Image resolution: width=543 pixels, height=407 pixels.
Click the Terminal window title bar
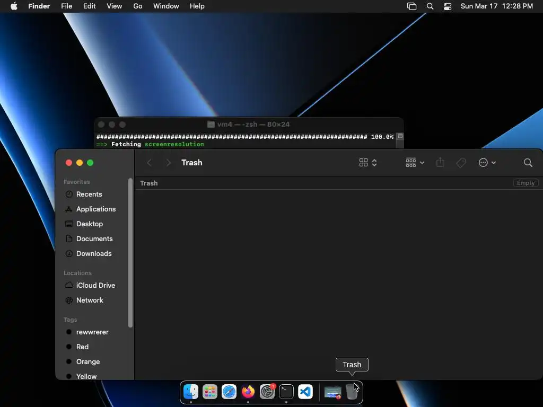249,124
